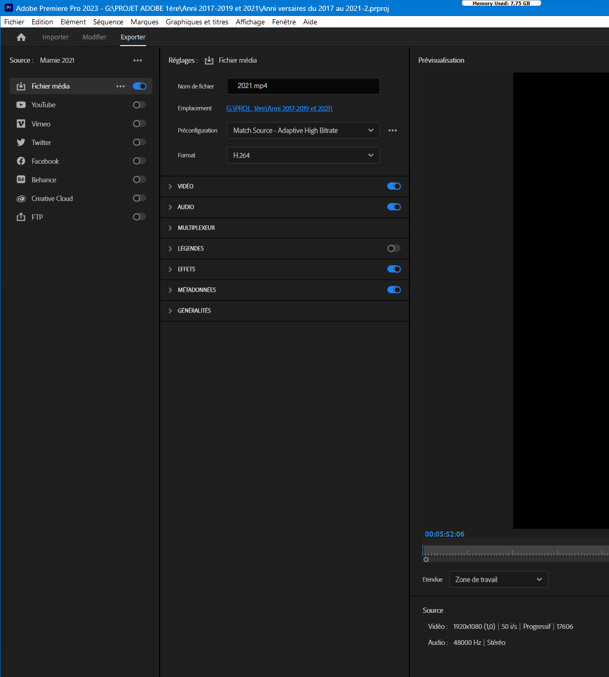Turn on the Légendes toggle

(x=393, y=249)
